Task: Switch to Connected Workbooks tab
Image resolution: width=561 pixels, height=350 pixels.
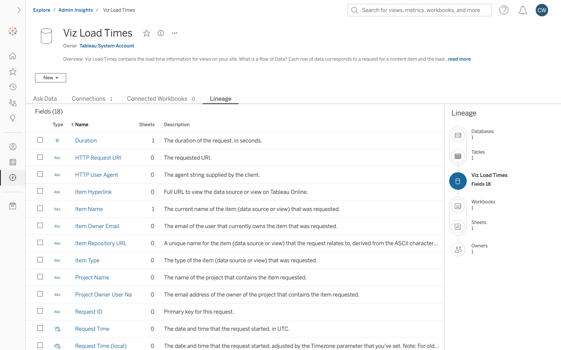Action: [x=161, y=99]
